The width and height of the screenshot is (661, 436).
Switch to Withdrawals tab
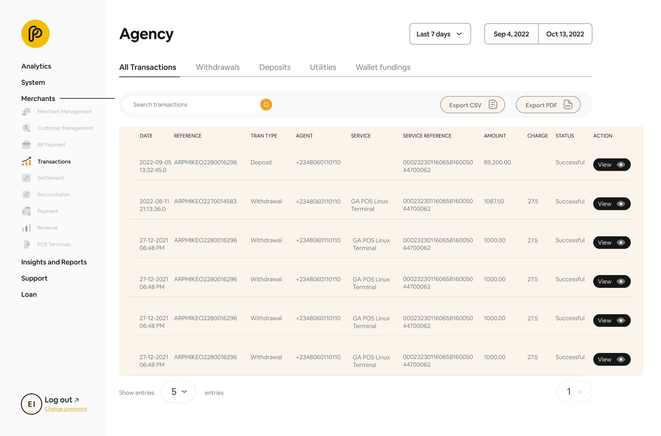tap(218, 67)
